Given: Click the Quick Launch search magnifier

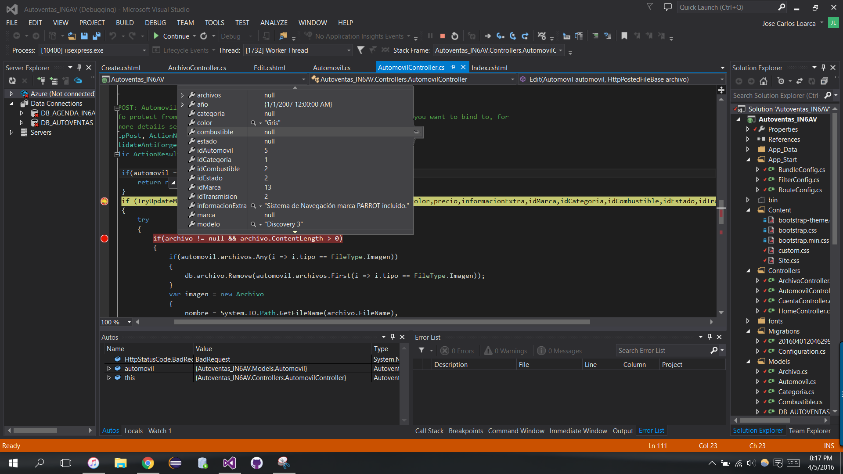Looking at the screenshot, I should [782, 7].
